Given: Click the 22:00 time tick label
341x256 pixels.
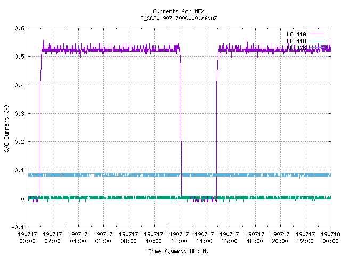Looking at the screenshot, I should click(x=305, y=241).
